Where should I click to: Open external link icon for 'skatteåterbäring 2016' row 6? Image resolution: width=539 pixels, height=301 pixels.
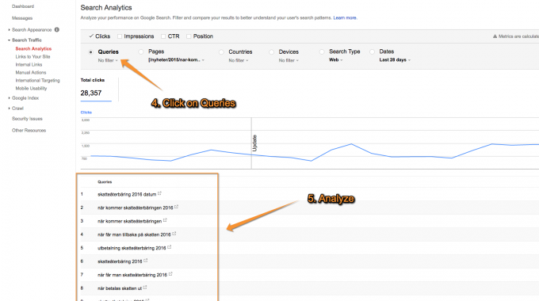(x=146, y=261)
